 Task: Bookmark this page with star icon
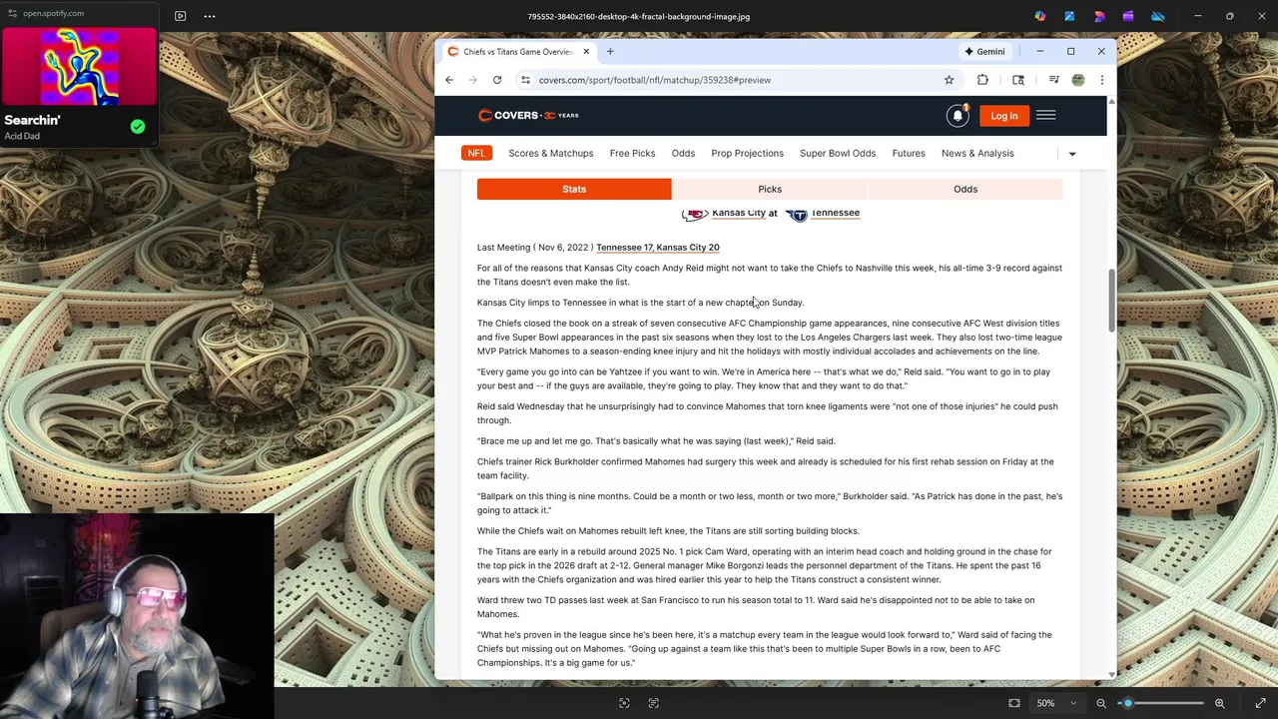click(x=949, y=80)
